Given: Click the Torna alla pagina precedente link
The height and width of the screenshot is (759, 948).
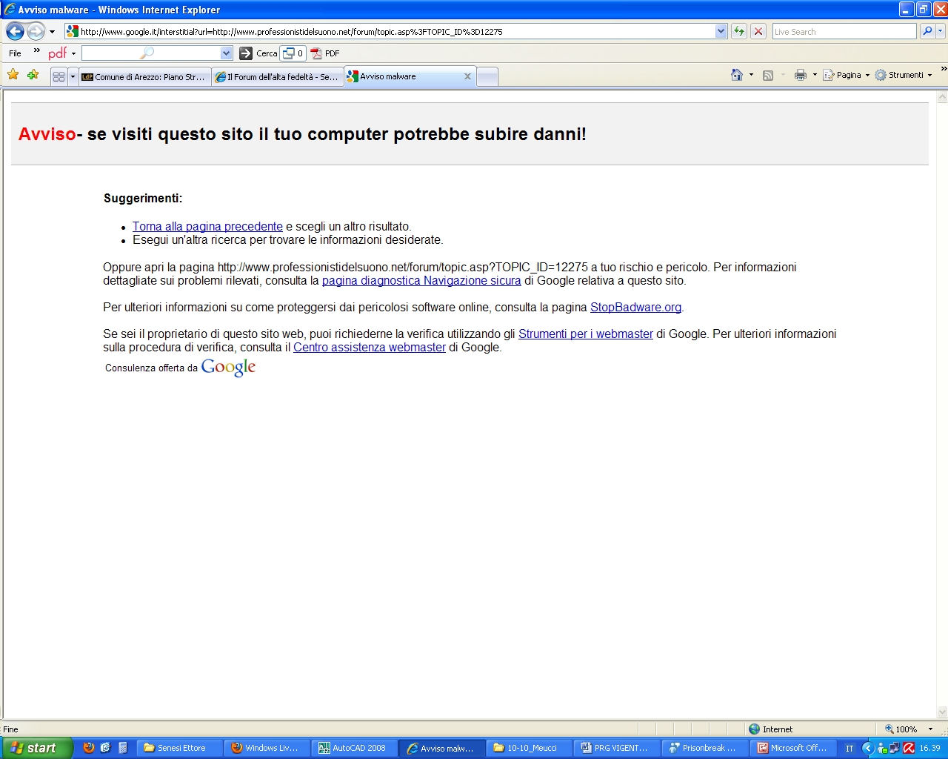Looking at the screenshot, I should point(207,227).
